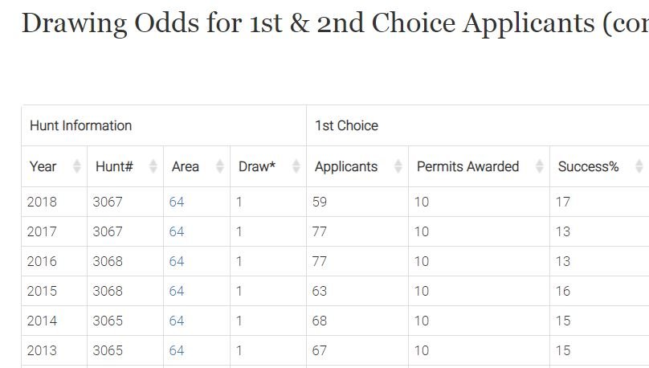Click the Year column header
Viewport: 649px width, 368px height.
(x=43, y=166)
